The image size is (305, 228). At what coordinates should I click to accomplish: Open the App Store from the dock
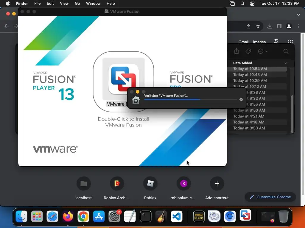[99, 216]
